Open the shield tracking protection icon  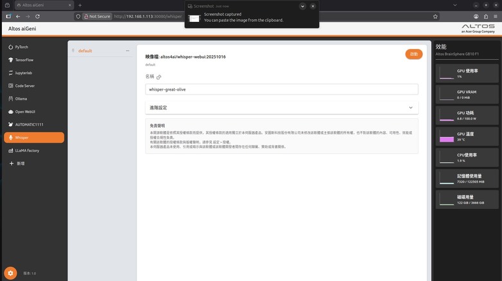pyautogui.click(x=78, y=16)
